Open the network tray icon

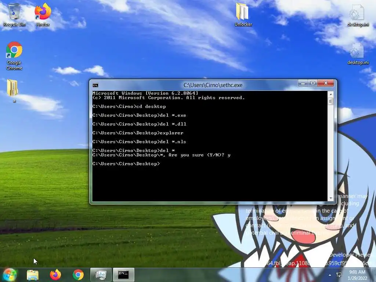tap(339, 275)
